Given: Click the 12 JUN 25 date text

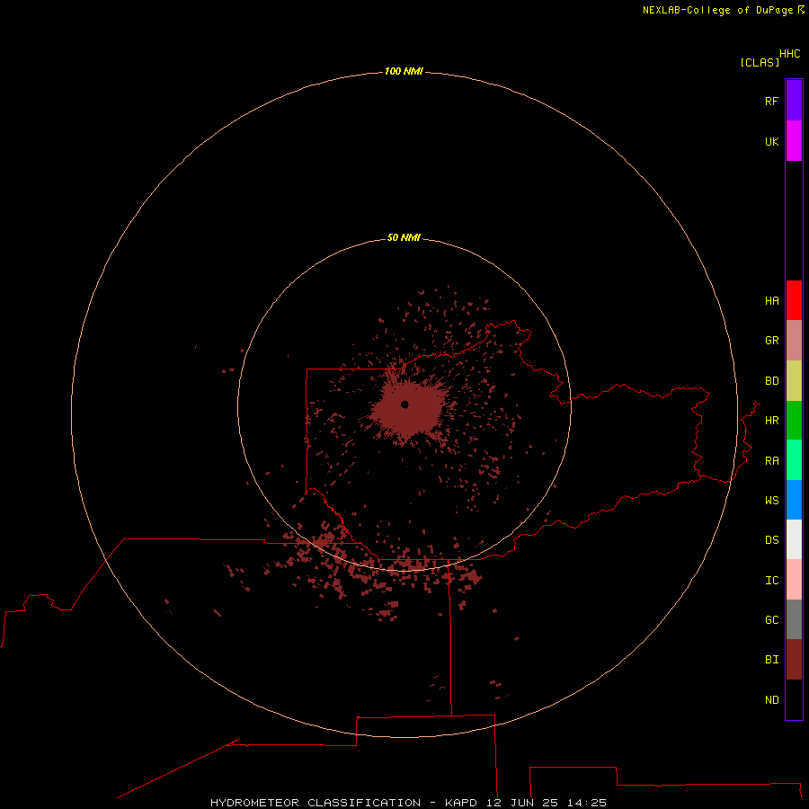Looking at the screenshot, I should pos(522,803).
